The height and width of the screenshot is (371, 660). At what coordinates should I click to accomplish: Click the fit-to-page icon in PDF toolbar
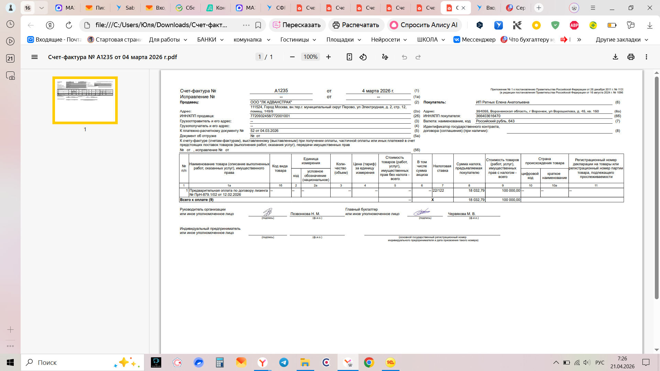[349, 57]
